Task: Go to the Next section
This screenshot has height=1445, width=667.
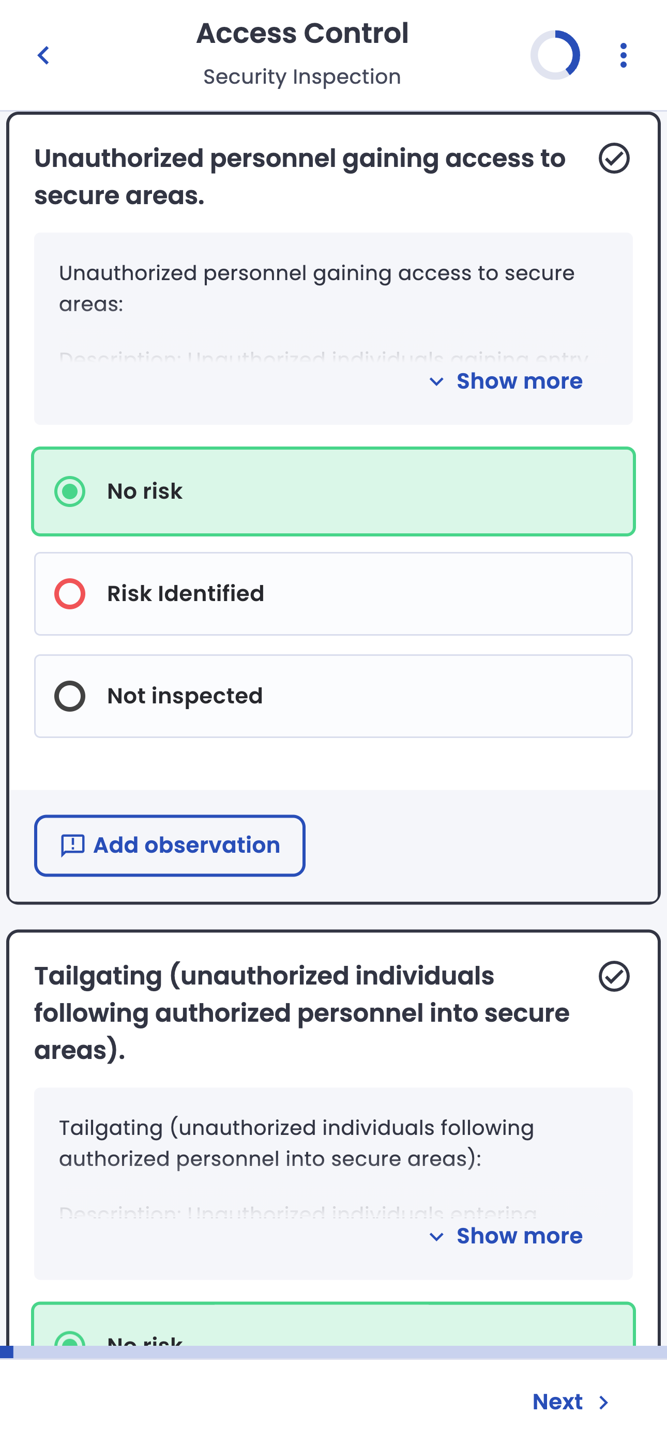Action: click(x=557, y=1403)
